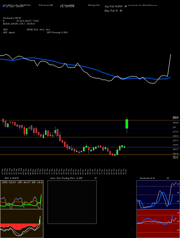
Task: Open the blue Stochastics mini chart
Action: [158, 195]
